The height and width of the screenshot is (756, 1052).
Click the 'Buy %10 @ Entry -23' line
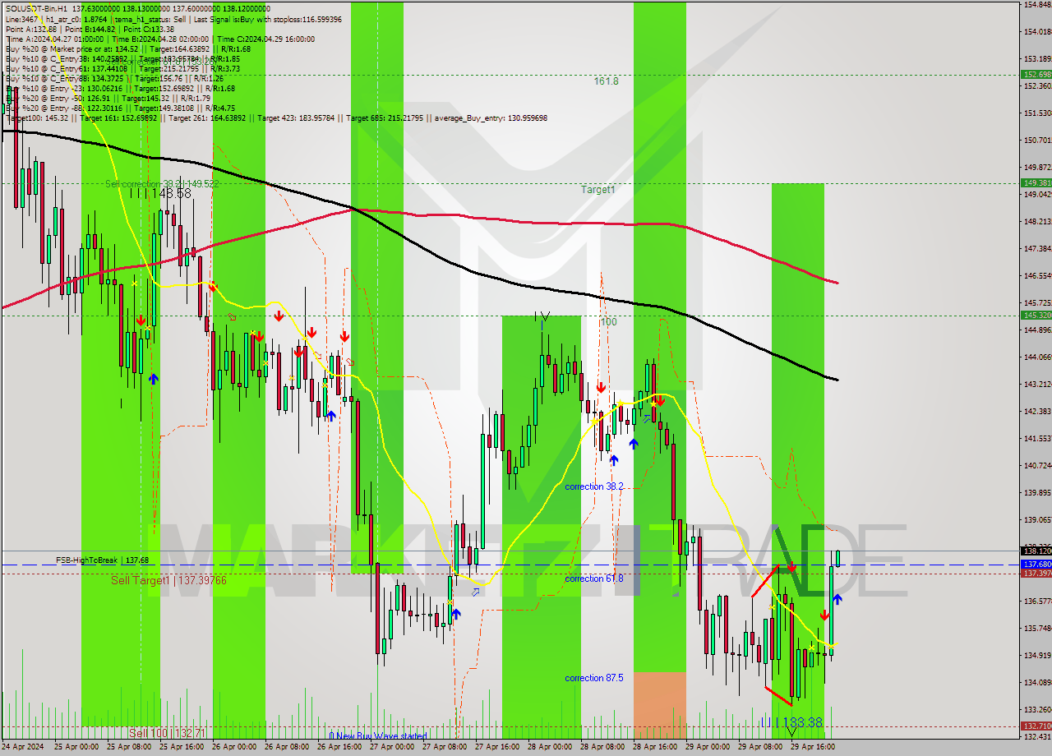(120, 88)
